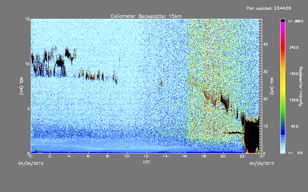The image size is (308, 192).
Task: Click the "12:" hour tick label
Action: tap(146, 156)
